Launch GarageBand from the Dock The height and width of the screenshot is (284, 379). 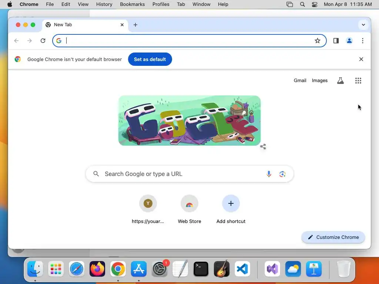point(222,269)
